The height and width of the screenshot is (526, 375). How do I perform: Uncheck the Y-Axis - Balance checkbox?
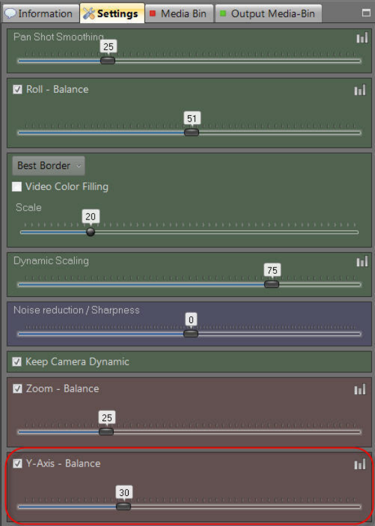click(x=17, y=463)
